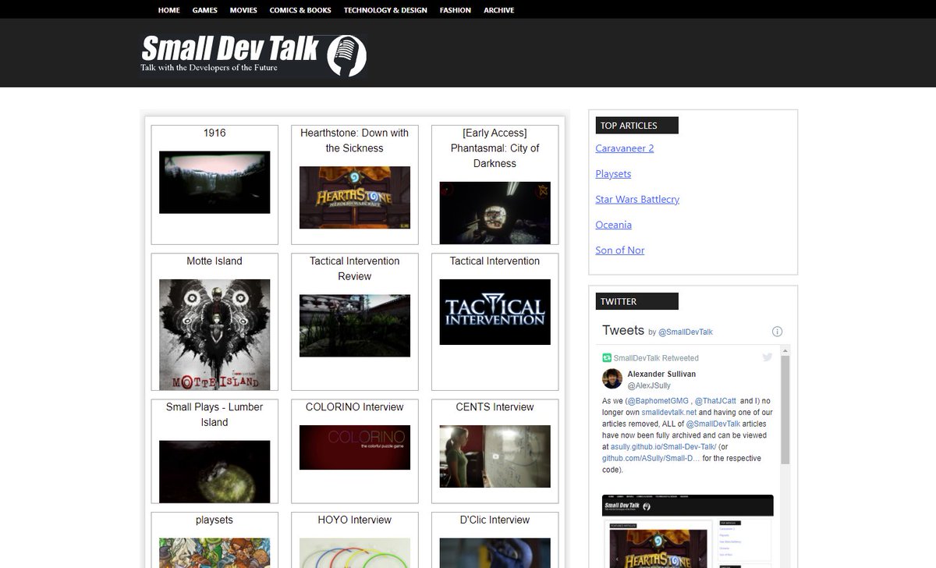Open the MOVIES menu item
This screenshot has height=568, width=936.
click(x=243, y=10)
